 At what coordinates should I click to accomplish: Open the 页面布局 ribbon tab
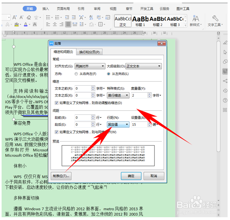point(63,9)
